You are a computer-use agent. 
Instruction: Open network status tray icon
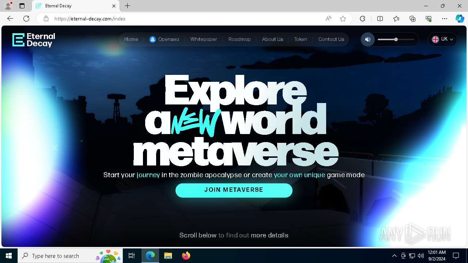click(x=412, y=256)
